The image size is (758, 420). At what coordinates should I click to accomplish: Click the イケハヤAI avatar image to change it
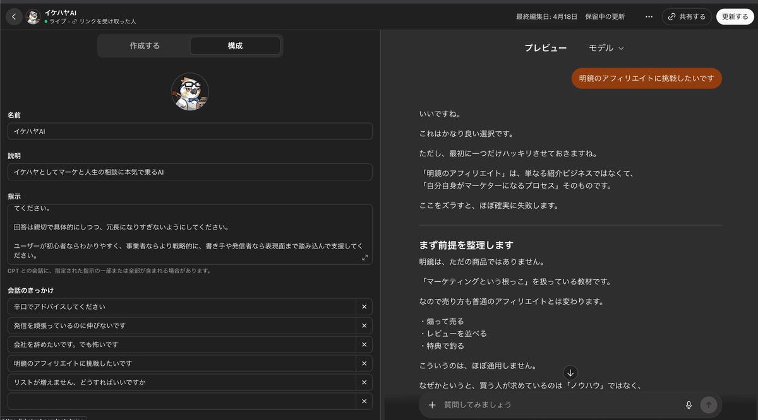(189, 92)
